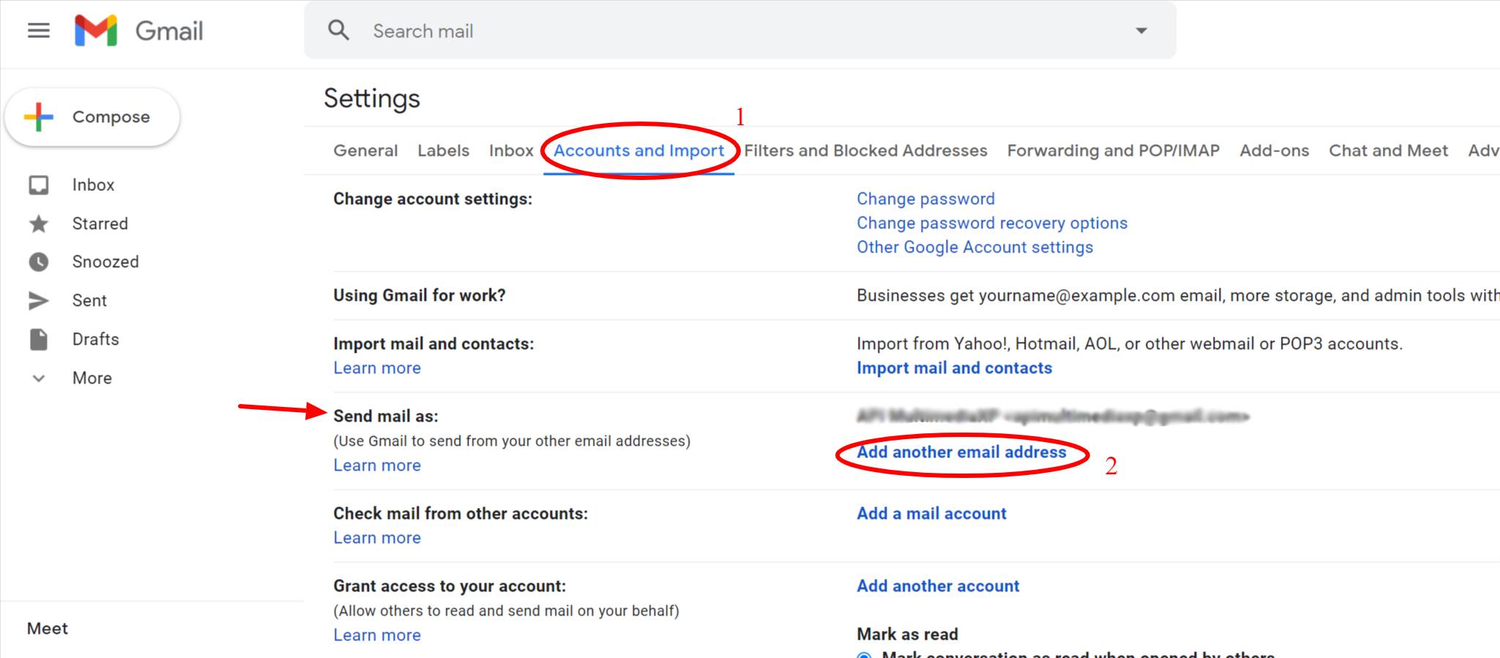Focus the Search mail field
1500x658 pixels.
(x=739, y=31)
